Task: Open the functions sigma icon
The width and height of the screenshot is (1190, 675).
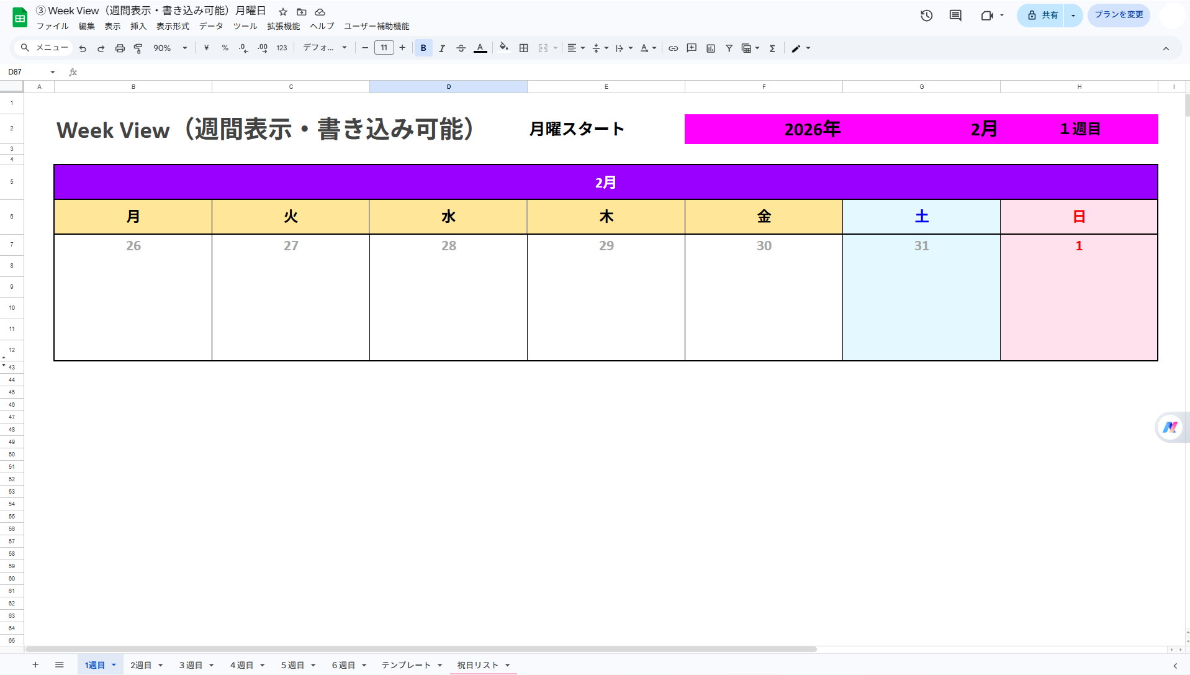Action: click(x=772, y=48)
